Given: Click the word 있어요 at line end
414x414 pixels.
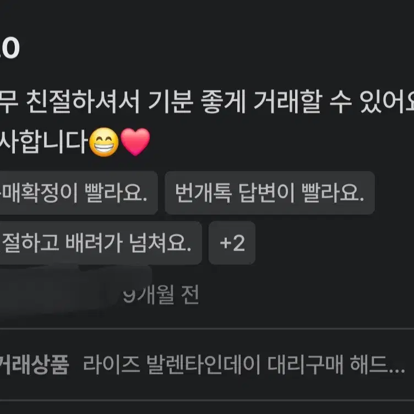Looking at the screenshot, I should pos(386,102).
